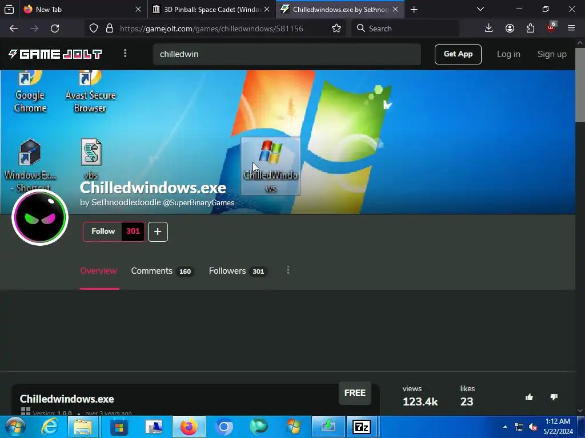The width and height of the screenshot is (585, 438).
Task: Click the Sign up link
Action: (x=552, y=54)
